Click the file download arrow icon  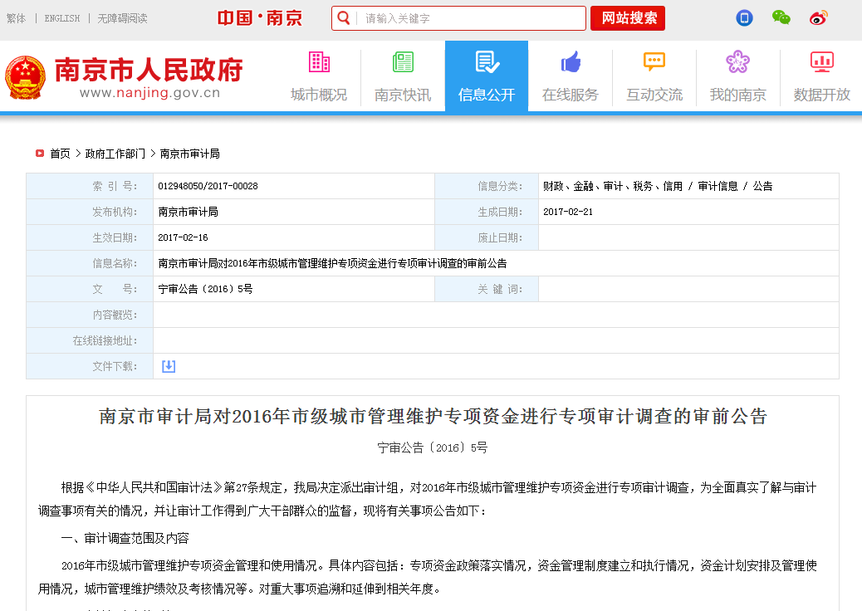[x=169, y=366]
